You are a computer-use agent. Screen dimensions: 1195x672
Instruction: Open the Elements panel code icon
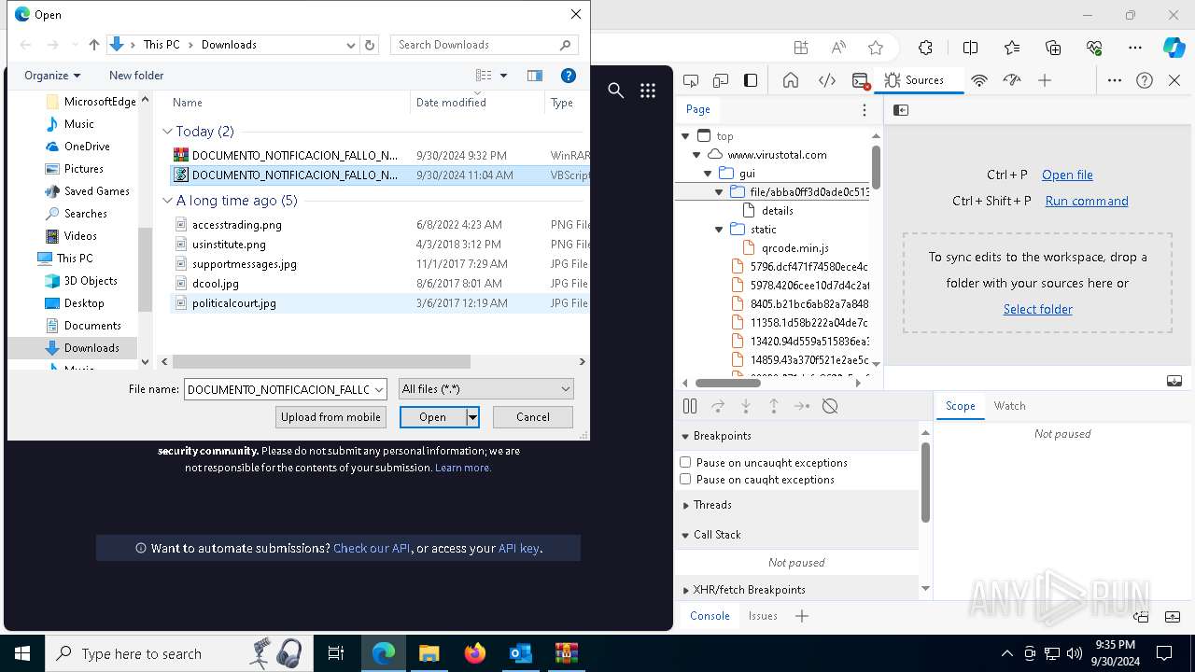pos(826,80)
